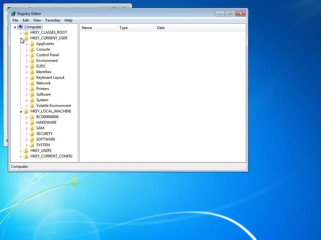
Task: Click the HKEY_CURRENT_USER folder icon
Action: pos(26,38)
